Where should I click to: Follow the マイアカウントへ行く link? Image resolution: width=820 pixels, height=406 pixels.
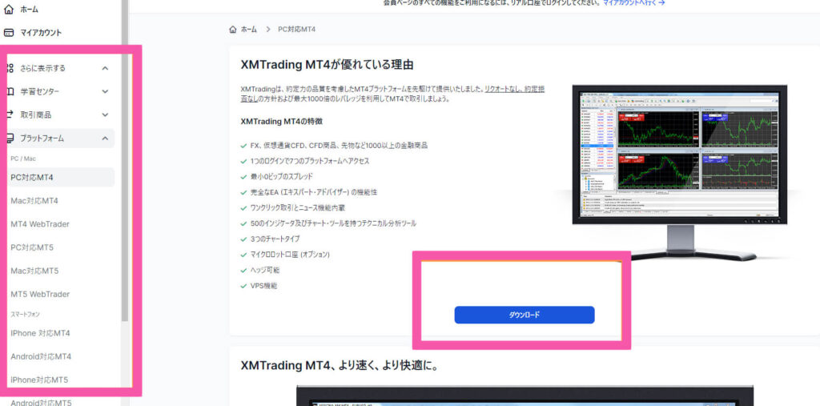coord(633,3)
